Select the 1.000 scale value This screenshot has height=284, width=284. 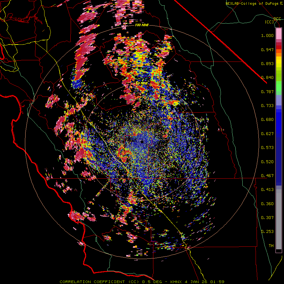click(267, 35)
